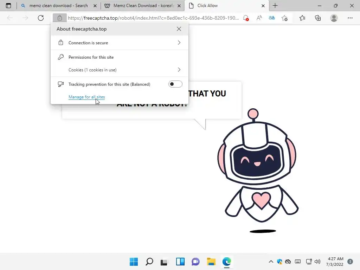360x270 pixels.
Task: Click the freecaptcha.top URL in address bar
Action: click(153, 18)
